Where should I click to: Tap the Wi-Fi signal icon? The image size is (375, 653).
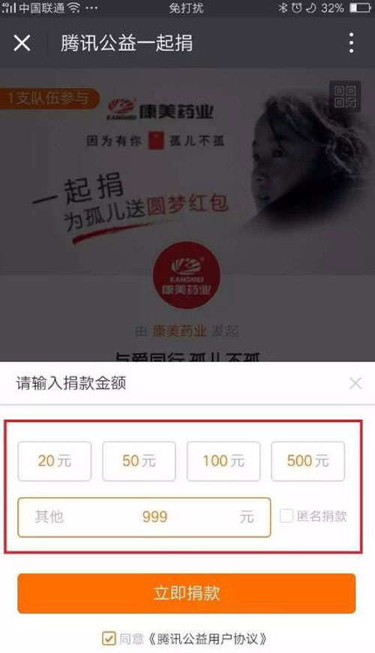pos(73,7)
